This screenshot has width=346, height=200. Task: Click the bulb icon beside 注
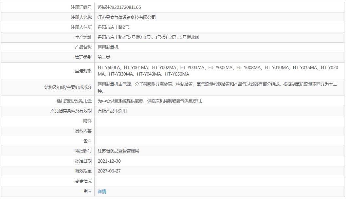(x=85, y=191)
